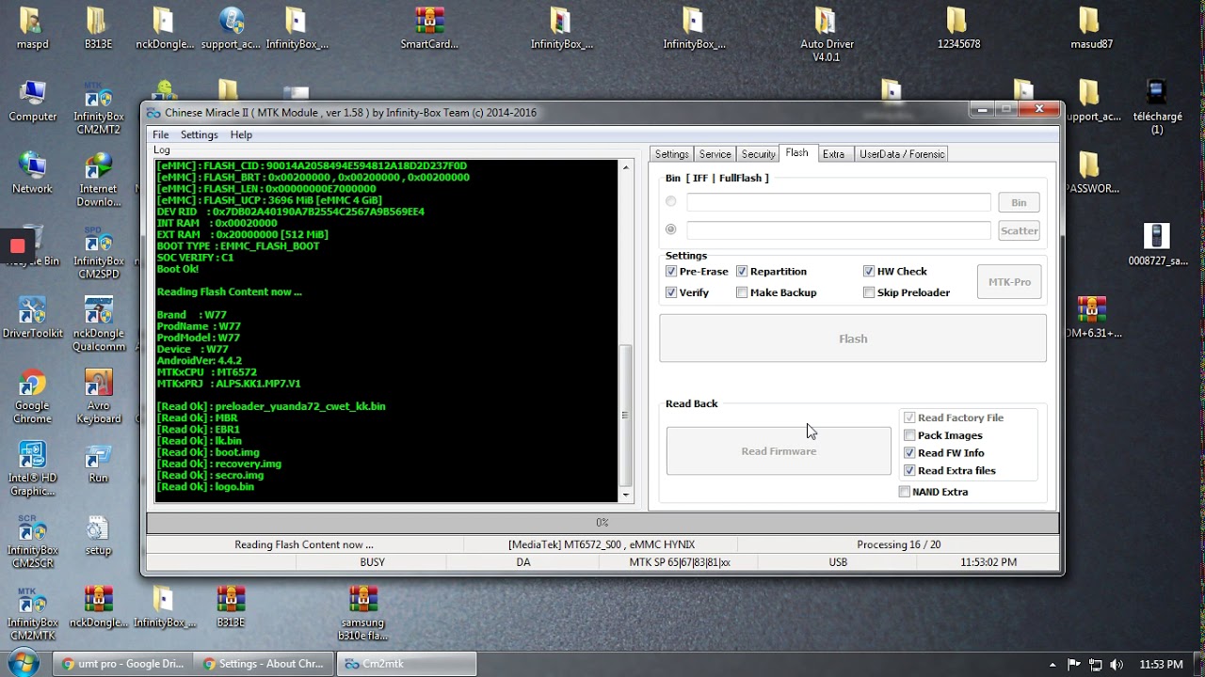This screenshot has height=677, width=1205.
Task: Open the maspd folder on desktop
Action: (32, 28)
